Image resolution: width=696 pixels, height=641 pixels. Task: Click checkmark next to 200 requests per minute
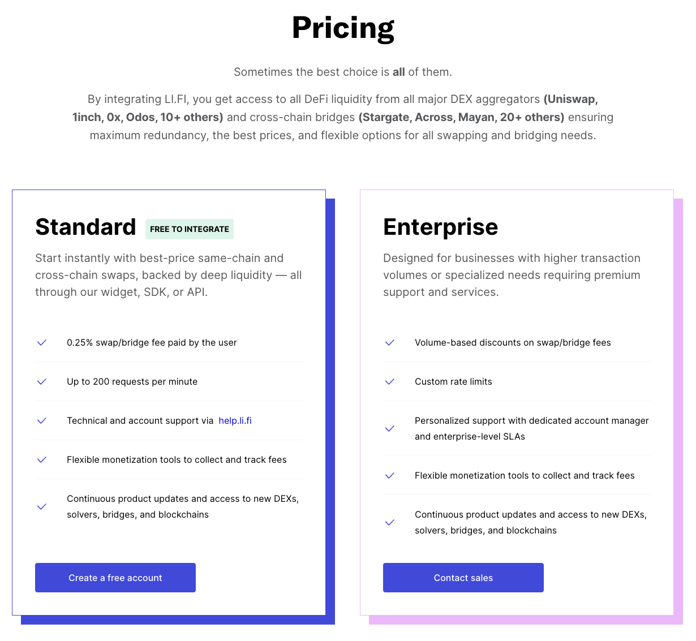coord(42,382)
